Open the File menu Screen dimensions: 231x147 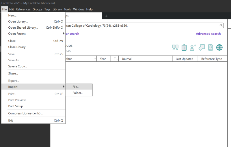[x=4, y=9]
